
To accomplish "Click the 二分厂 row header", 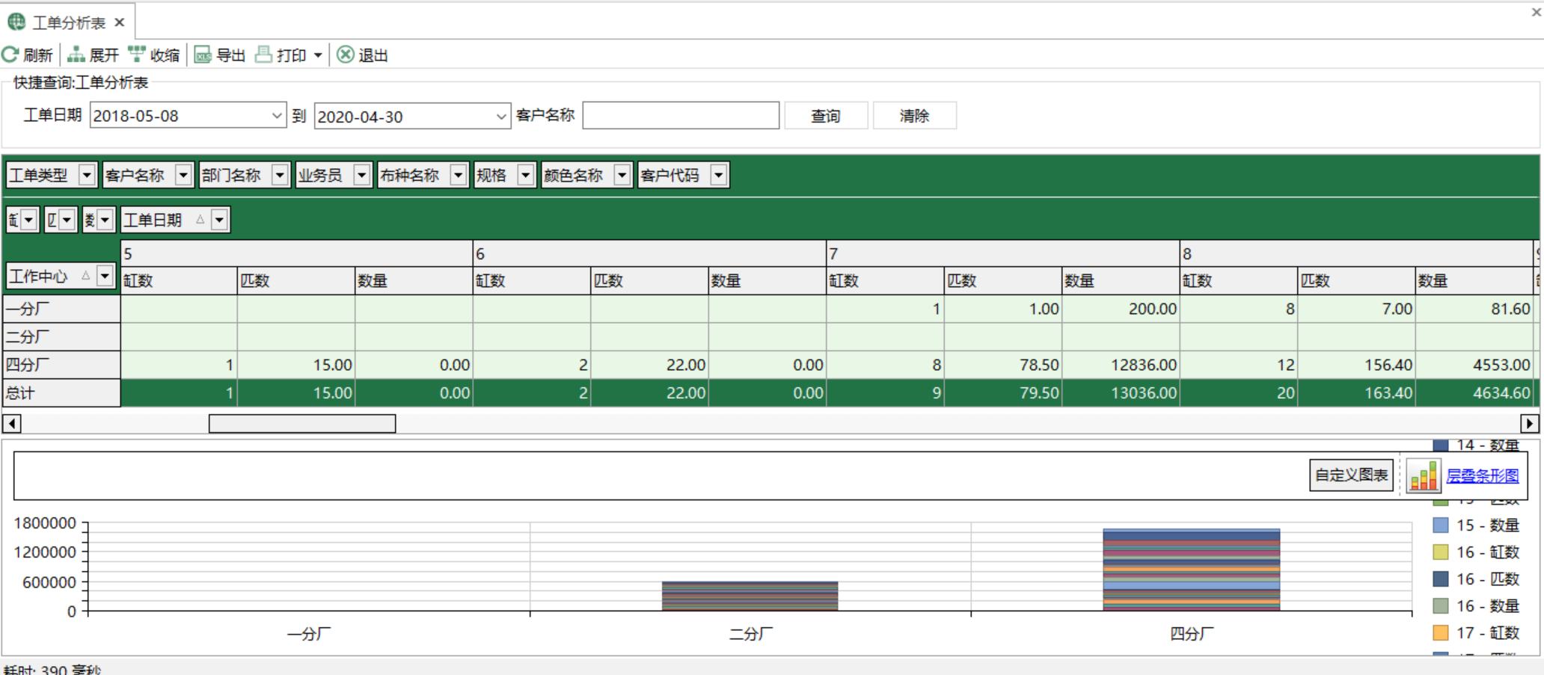I will tap(61, 337).
